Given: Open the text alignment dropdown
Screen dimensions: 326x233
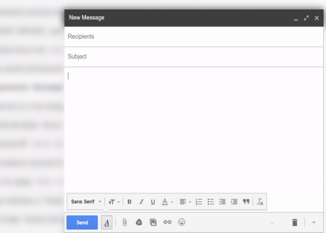Looking at the screenshot, I should pyautogui.click(x=186, y=202).
